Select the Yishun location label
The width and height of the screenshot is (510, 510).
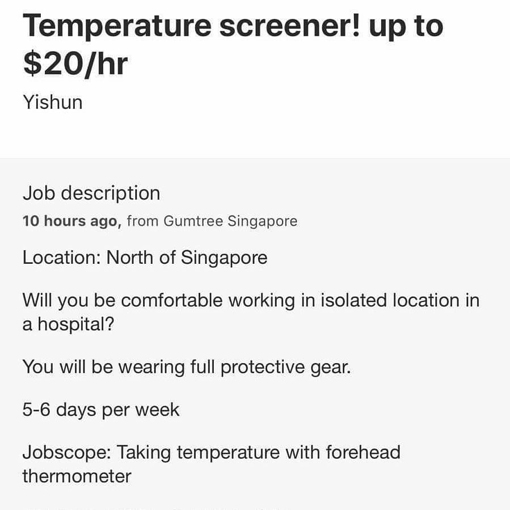[52, 103]
